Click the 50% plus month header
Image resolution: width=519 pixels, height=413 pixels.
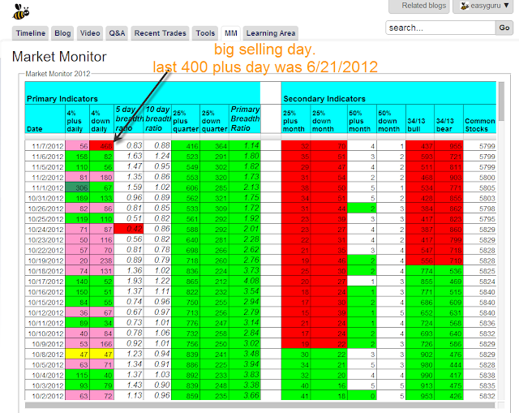(x=362, y=119)
